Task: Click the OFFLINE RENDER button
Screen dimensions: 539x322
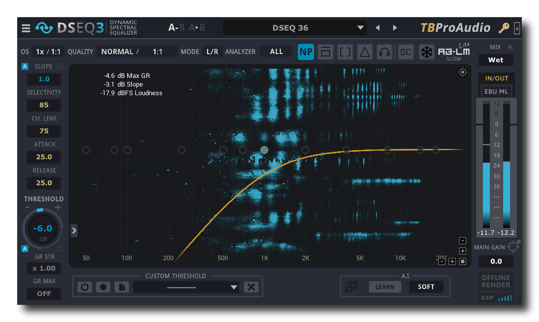Action: pos(496,281)
